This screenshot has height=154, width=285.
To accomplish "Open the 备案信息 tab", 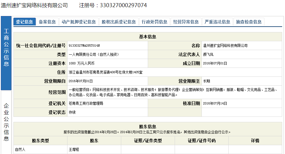I will point(47,22).
